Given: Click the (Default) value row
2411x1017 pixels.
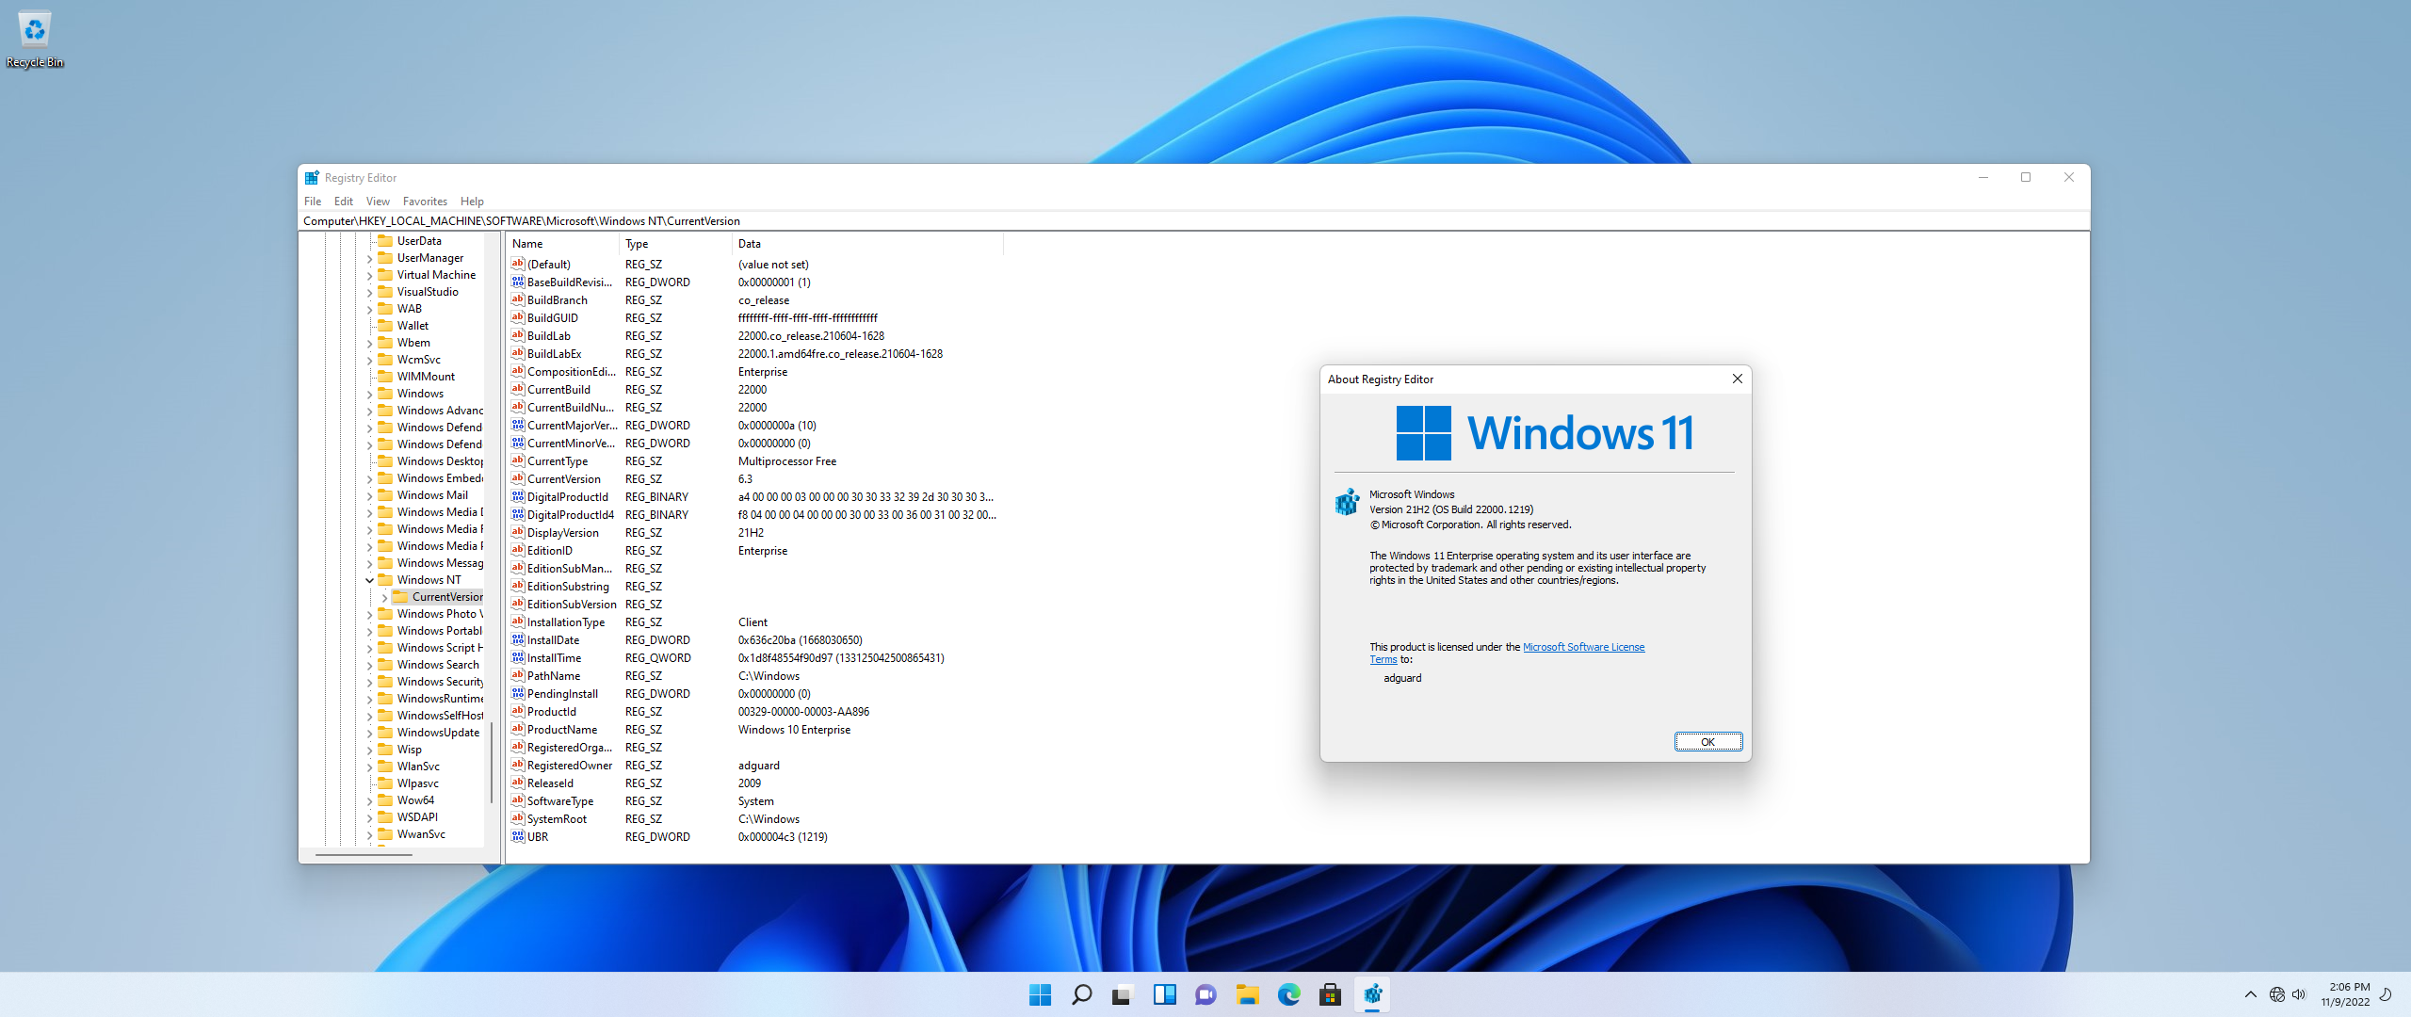Looking at the screenshot, I should (x=753, y=264).
